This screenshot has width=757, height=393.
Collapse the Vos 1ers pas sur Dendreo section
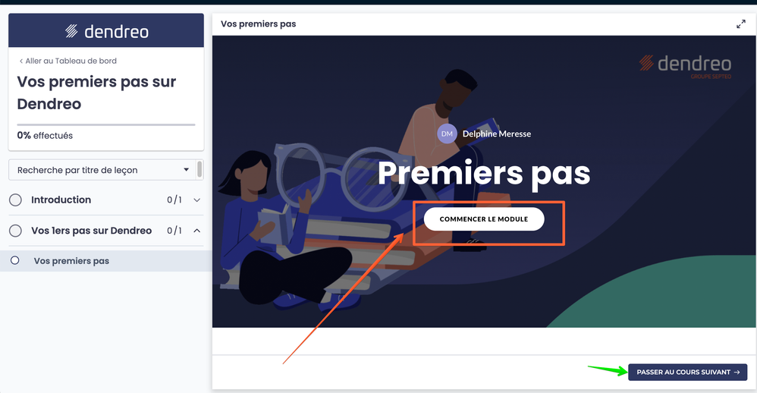point(197,231)
